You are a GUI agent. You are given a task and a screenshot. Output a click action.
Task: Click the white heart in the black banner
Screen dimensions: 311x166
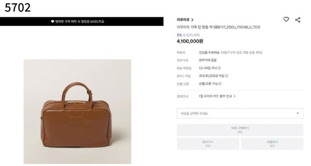53,22
